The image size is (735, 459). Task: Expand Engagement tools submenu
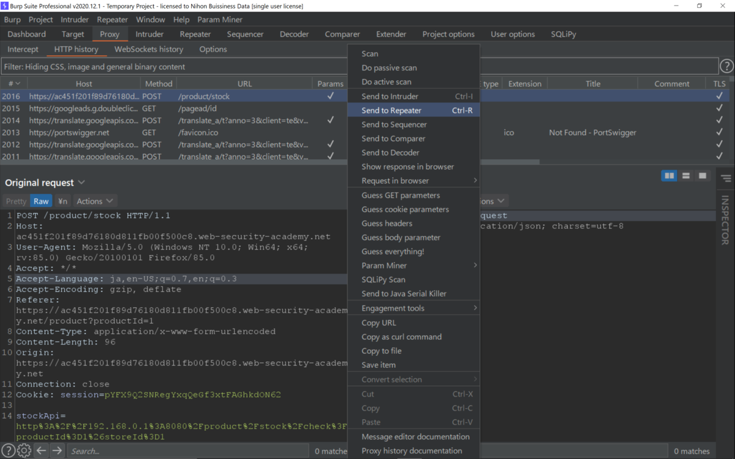[413, 308]
